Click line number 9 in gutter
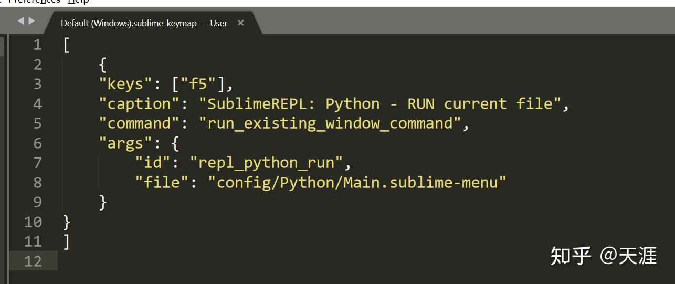The image size is (675, 284). (x=37, y=202)
